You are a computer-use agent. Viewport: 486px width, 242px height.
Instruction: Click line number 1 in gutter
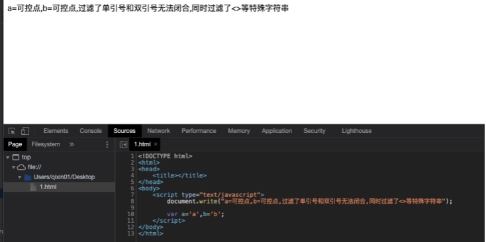(132, 156)
